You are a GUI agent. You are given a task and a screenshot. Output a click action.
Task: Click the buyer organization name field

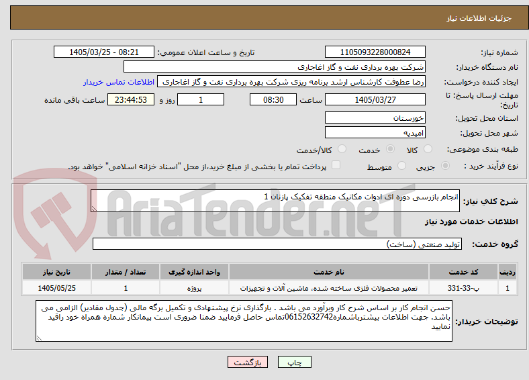(x=275, y=67)
